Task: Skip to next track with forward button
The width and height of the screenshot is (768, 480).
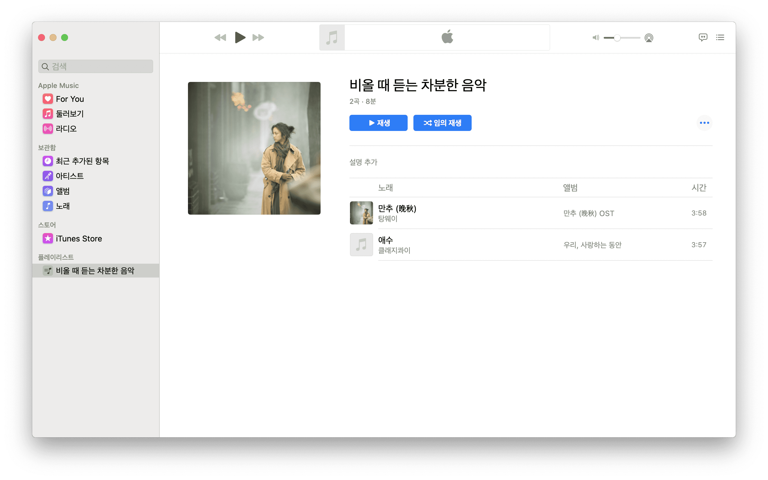Action: (258, 37)
